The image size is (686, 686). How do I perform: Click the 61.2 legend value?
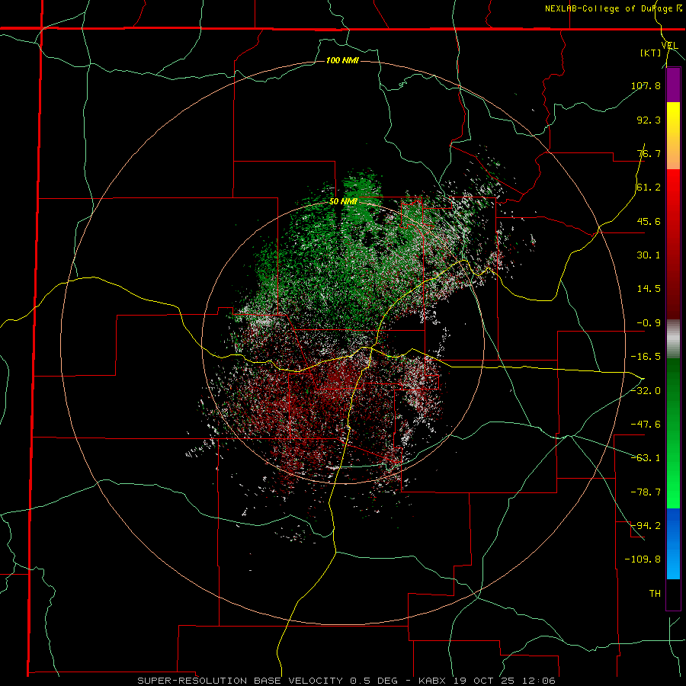pos(649,188)
